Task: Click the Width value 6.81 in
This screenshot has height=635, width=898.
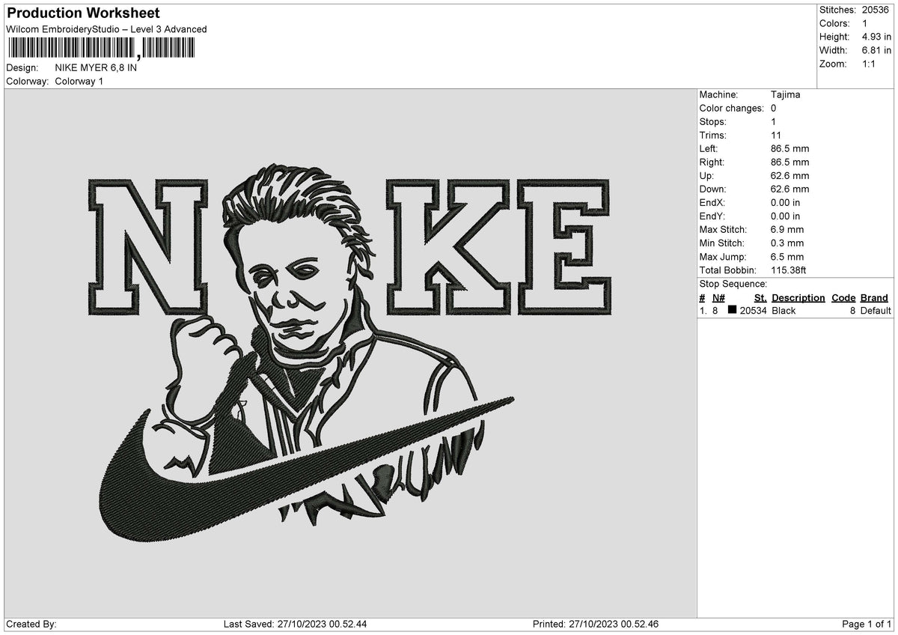Action: point(876,50)
